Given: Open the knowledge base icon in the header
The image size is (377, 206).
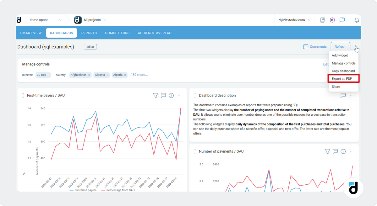Looking at the screenshot, I should pos(322,20).
